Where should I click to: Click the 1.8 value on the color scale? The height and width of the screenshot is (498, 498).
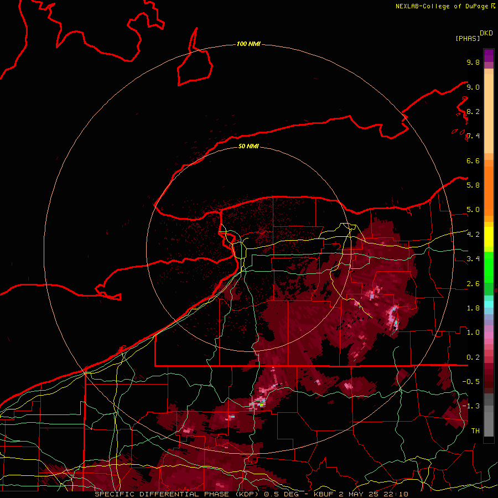(x=473, y=308)
